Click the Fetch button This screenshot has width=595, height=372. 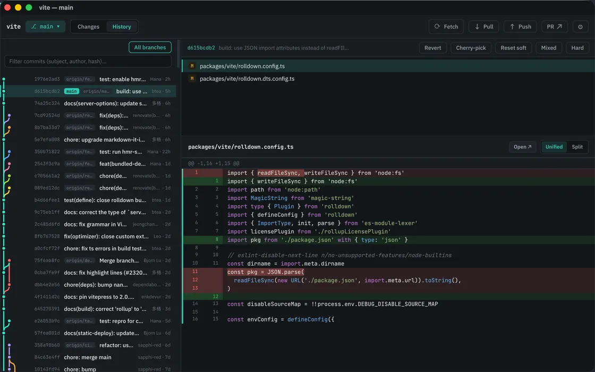click(x=446, y=27)
